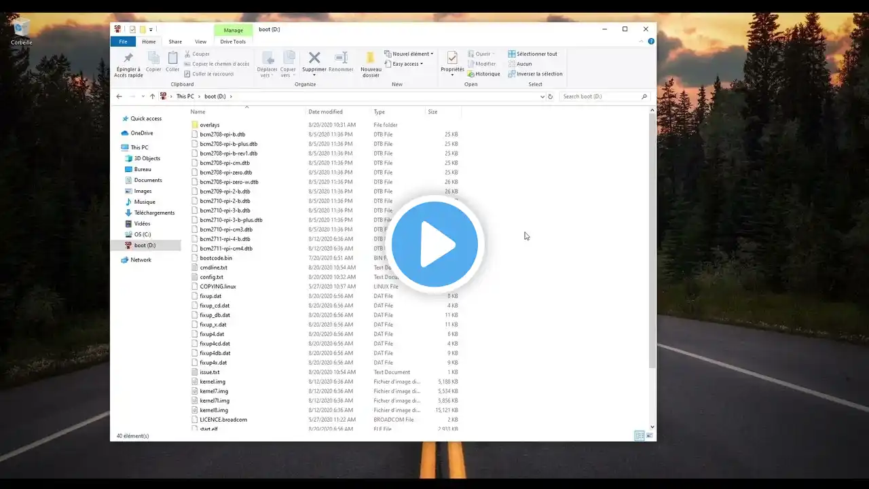Cut selection with Couper

tap(197, 54)
